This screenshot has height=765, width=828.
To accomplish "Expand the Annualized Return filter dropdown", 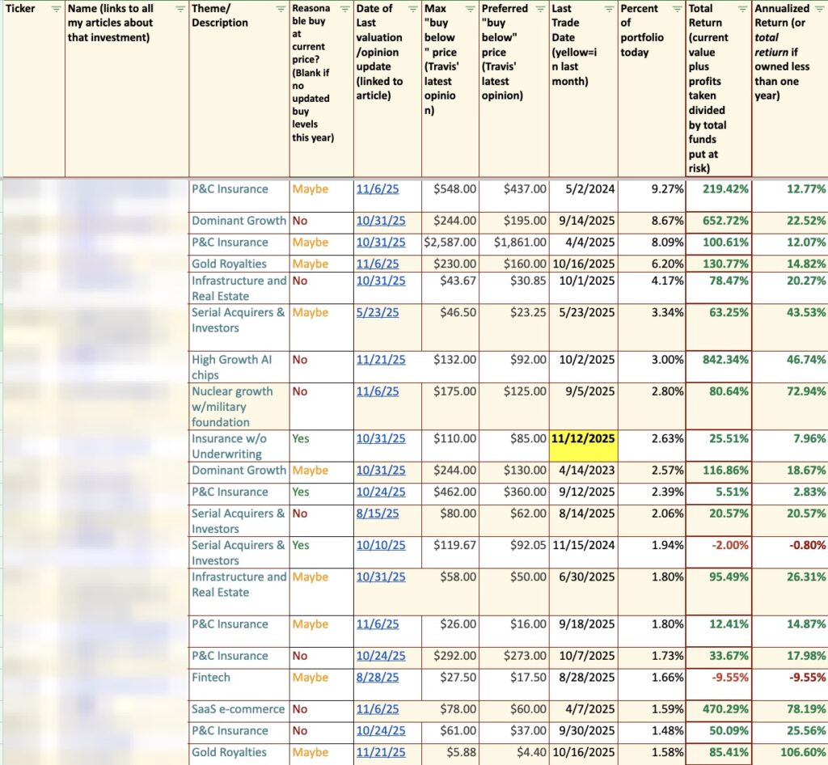I will (x=819, y=9).
